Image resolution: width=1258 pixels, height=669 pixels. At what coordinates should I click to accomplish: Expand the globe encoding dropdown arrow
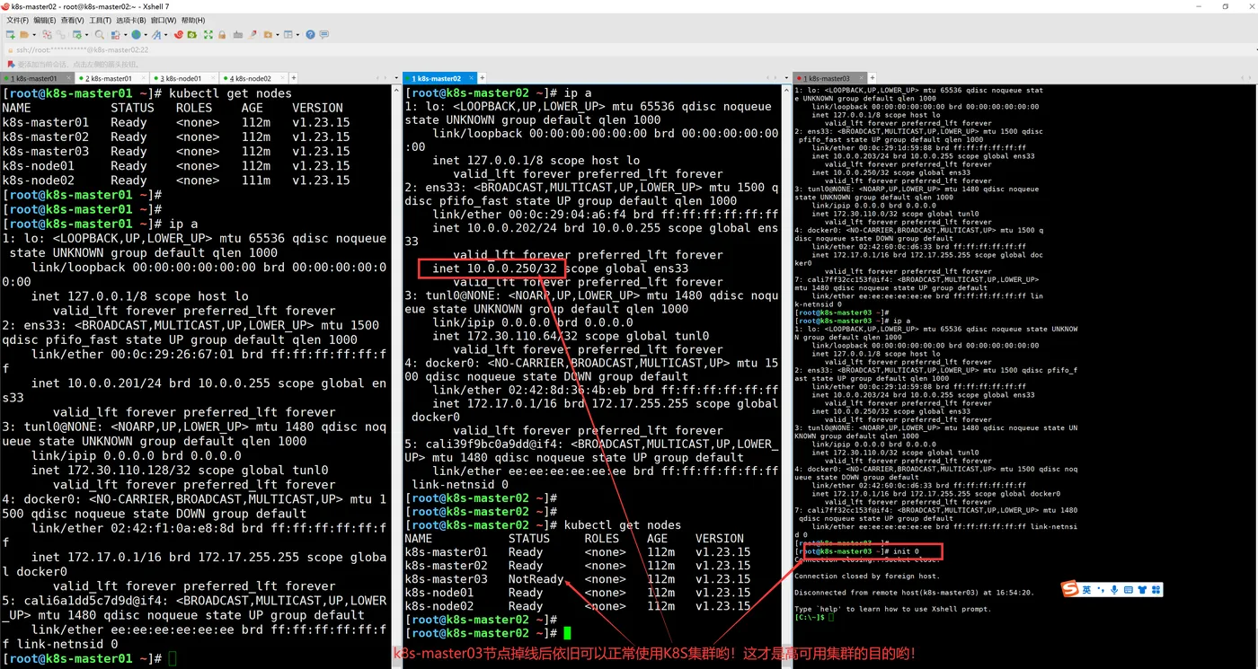pos(146,34)
